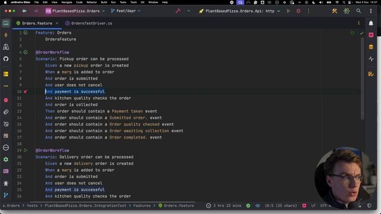Click the 3 hrs 23 mins time tracker
This screenshot has height=214, width=381.
[x=224, y=206]
